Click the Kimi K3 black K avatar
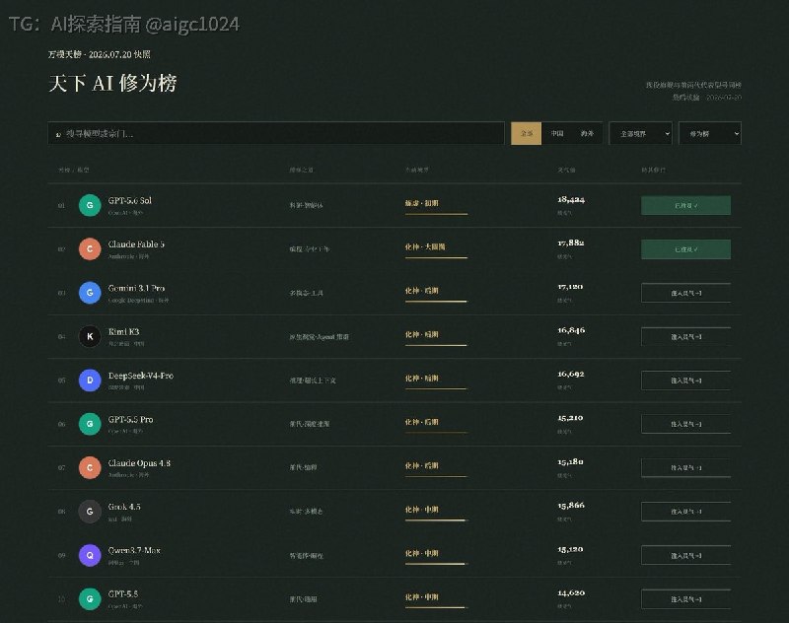The image size is (789, 623). pos(90,336)
